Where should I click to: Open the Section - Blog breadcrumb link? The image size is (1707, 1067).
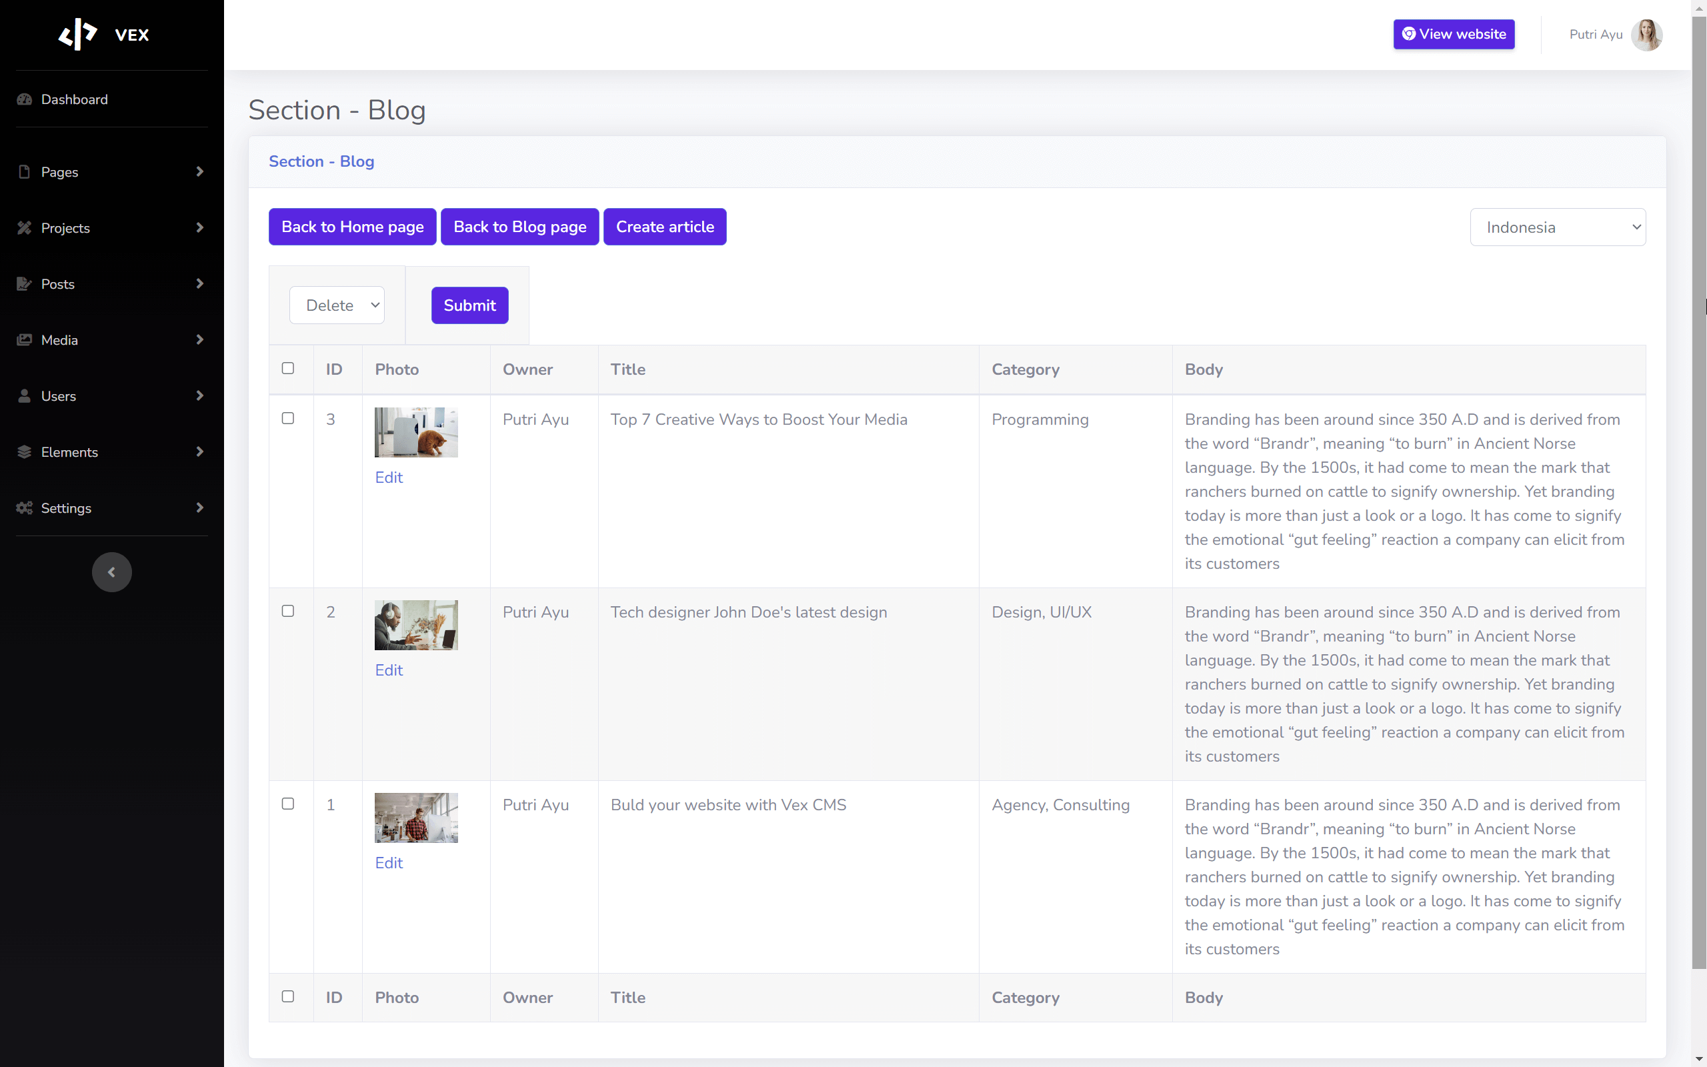(321, 161)
